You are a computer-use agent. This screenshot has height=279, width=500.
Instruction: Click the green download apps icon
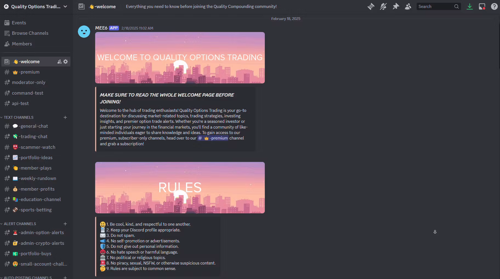470,7
